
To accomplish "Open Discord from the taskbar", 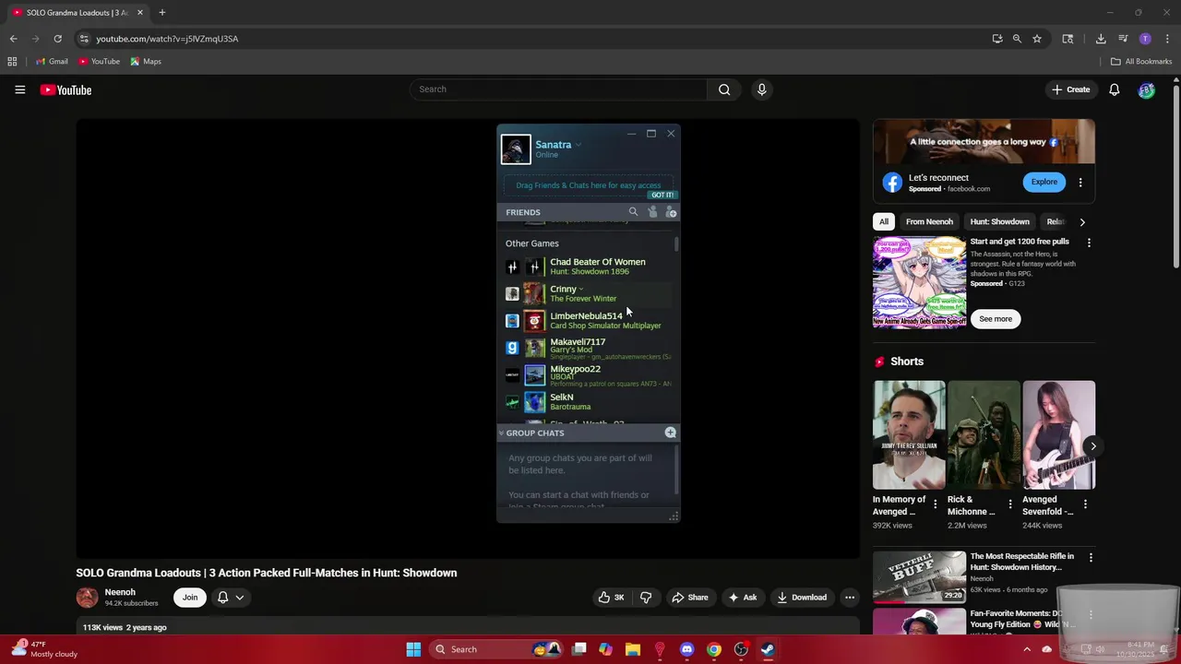I will pos(686,649).
